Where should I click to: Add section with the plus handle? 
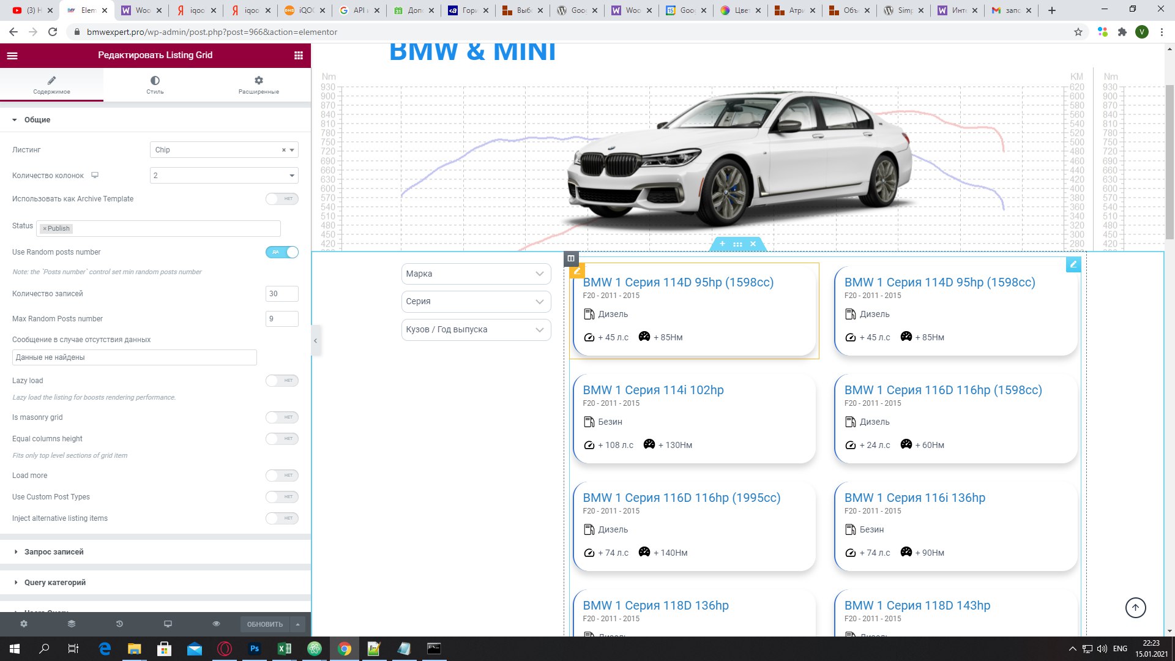pos(722,244)
